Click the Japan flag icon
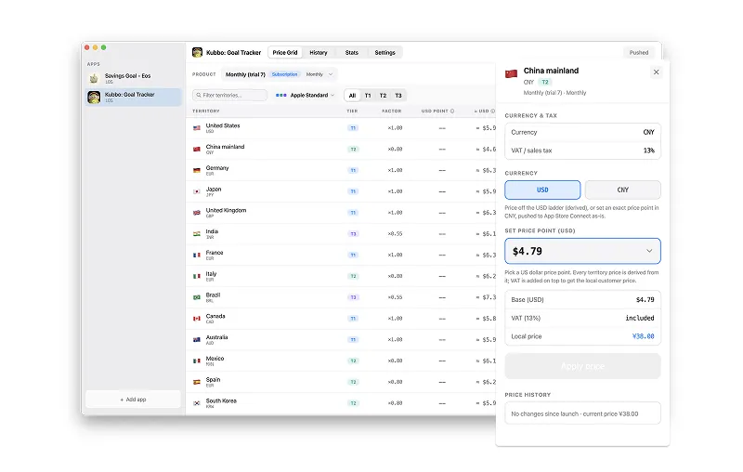The width and height of the screenshot is (743, 472). [197, 191]
